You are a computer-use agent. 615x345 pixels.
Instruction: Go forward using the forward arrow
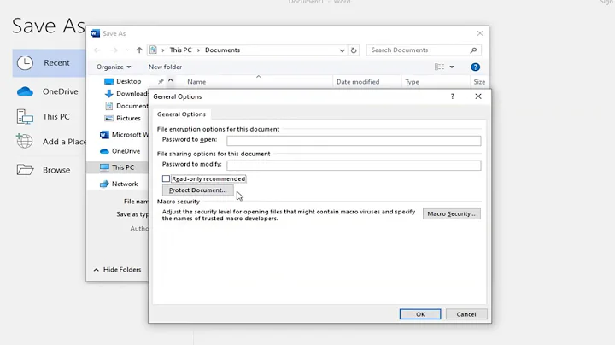(114, 50)
